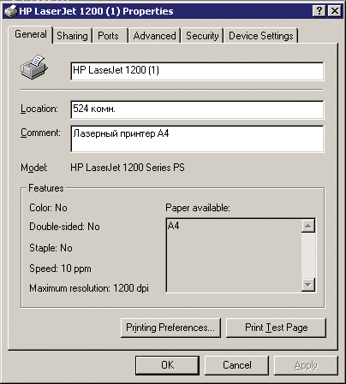Click the printer name text field
The image size is (346, 384).
pos(197,71)
